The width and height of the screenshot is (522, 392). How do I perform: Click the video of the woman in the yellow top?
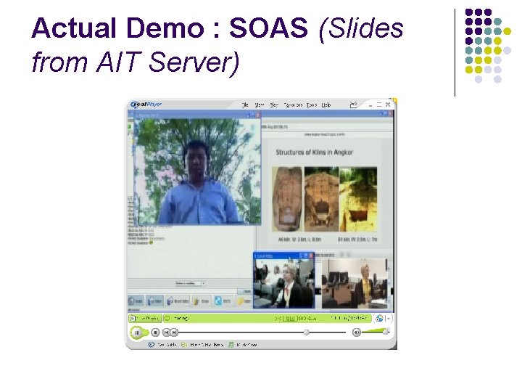tap(355, 284)
